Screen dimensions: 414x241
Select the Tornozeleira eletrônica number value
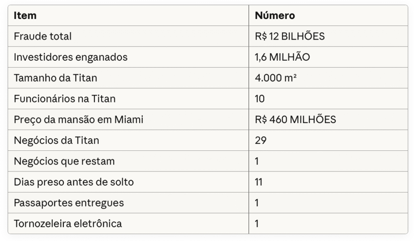pos(257,224)
